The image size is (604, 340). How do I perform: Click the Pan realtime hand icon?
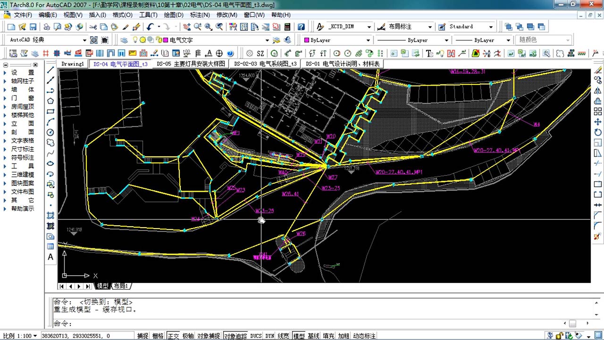pos(186,27)
